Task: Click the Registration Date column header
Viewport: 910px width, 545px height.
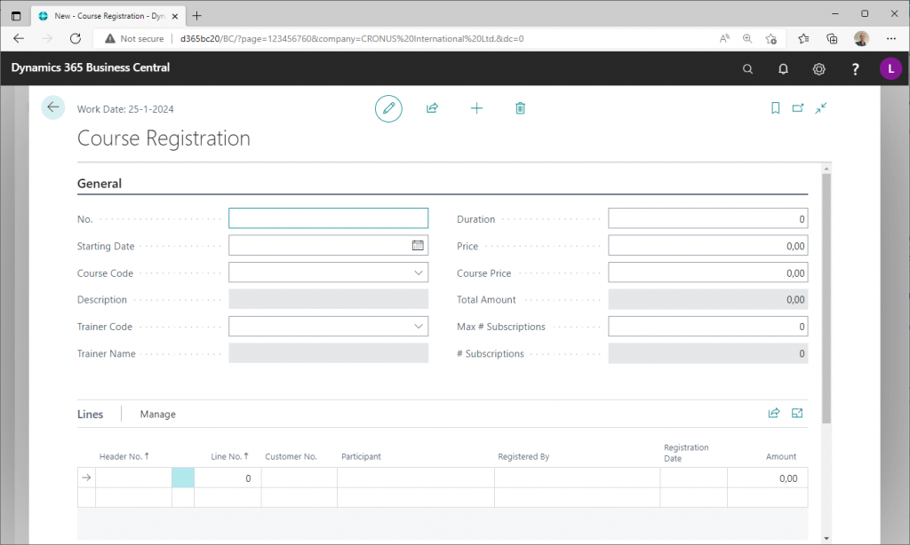Action: click(686, 453)
